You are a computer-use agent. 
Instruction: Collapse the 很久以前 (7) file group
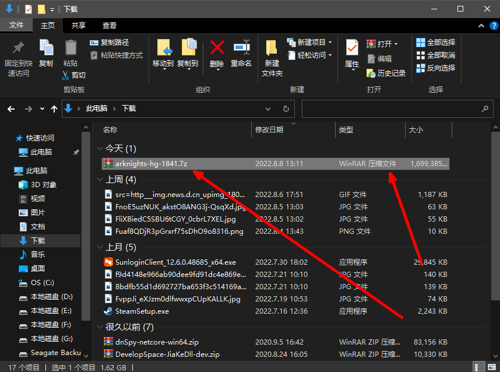click(99, 327)
